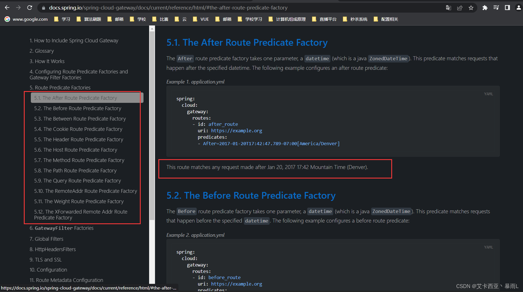523x292 pixels.
Task: Open the 算法刷题 bookmark folder
Action: [x=89, y=19]
